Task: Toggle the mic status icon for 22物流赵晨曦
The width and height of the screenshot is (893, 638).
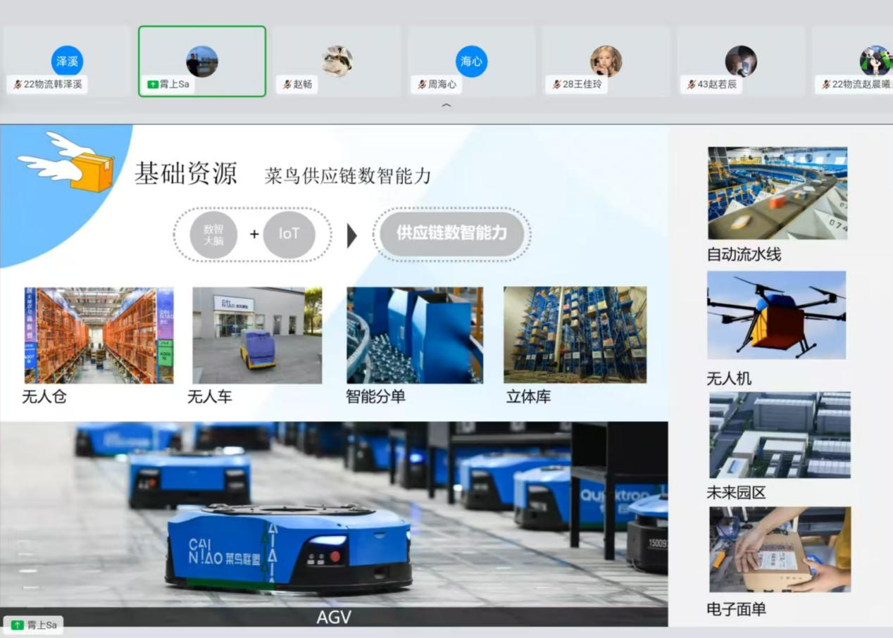Action: (x=826, y=85)
